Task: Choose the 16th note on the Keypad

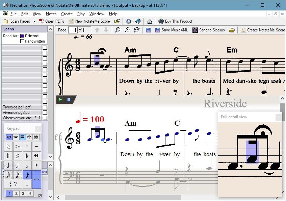Action: 18,175
